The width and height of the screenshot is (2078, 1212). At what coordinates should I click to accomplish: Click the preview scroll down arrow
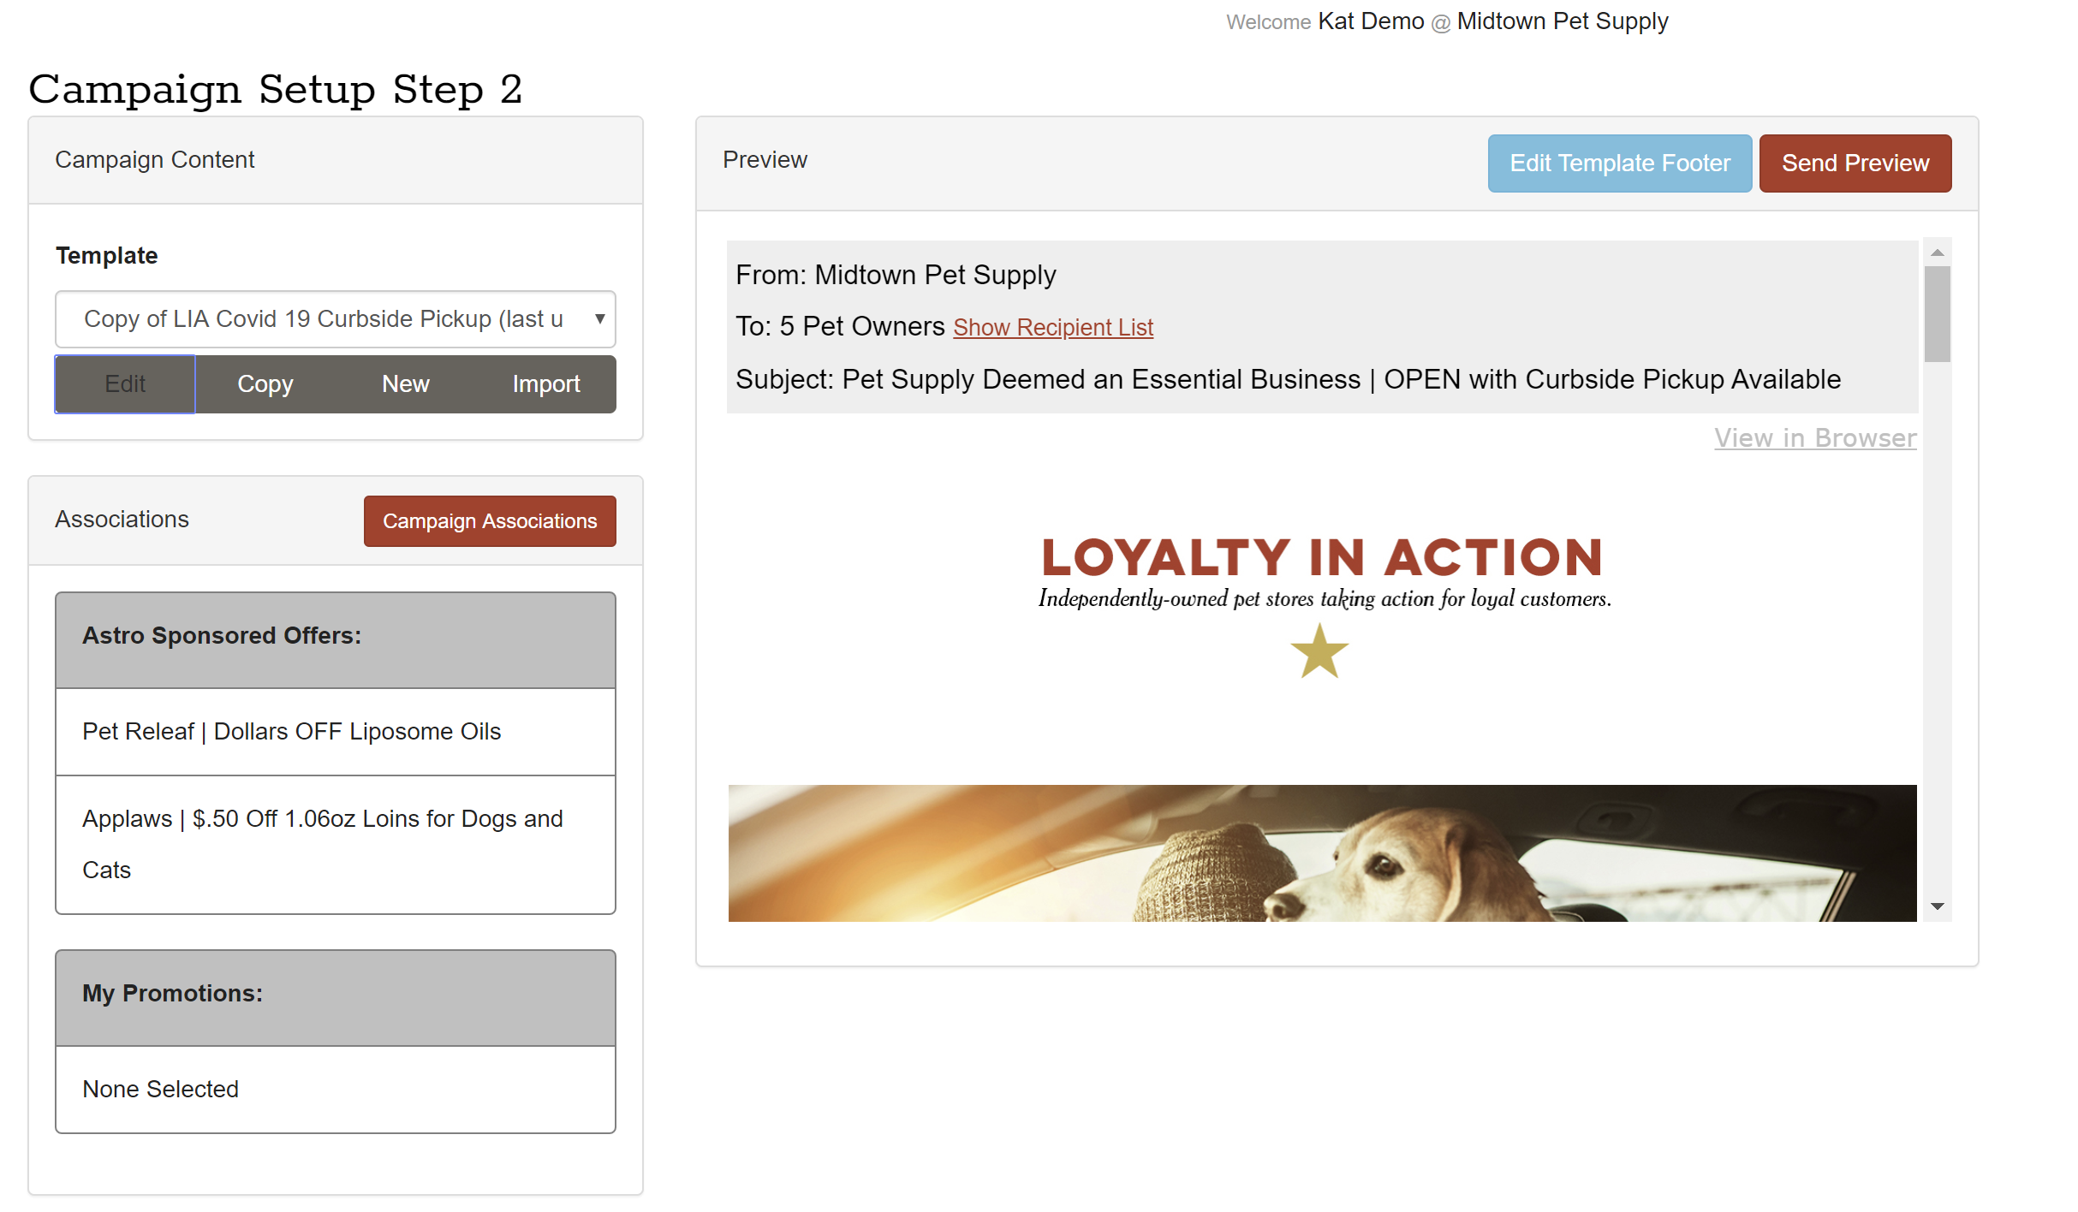(1937, 906)
